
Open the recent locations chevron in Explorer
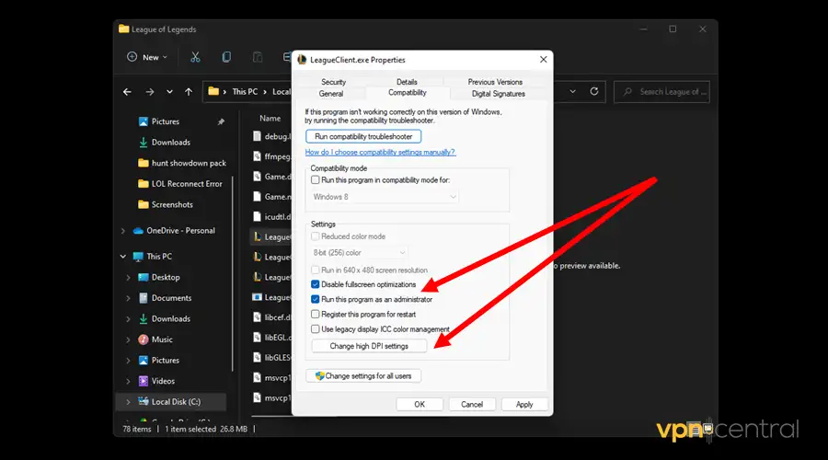click(169, 92)
